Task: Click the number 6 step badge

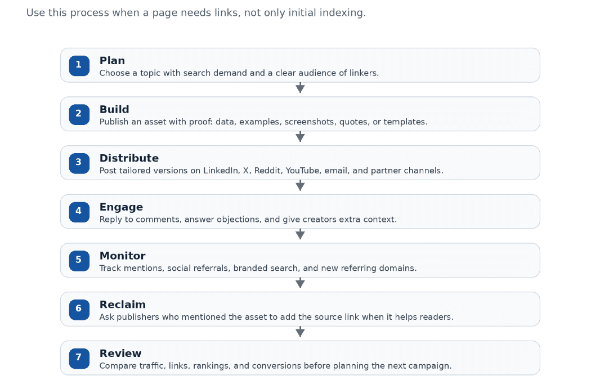Action: (x=79, y=310)
